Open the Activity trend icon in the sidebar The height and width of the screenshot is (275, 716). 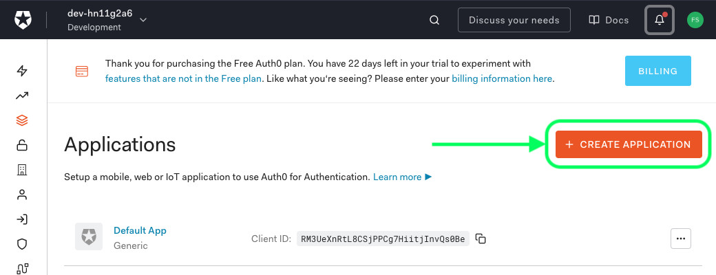[x=22, y=96]
